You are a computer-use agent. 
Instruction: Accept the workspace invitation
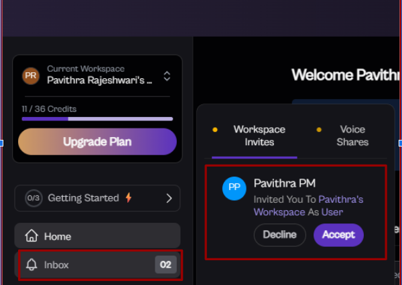(338, 235)
